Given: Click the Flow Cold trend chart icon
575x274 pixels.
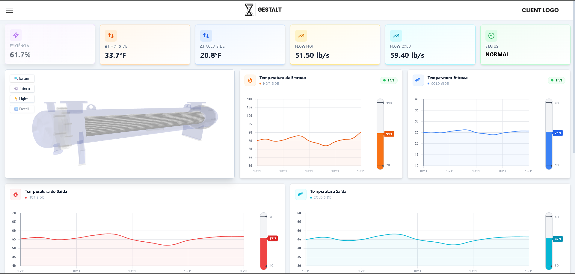Looking at the screenshot, I should [396, 36].
